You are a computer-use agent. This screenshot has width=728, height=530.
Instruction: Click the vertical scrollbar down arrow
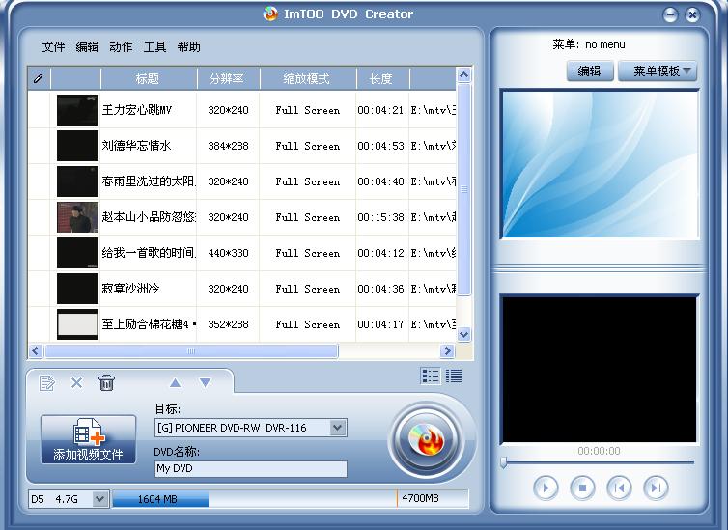[463, 334]
